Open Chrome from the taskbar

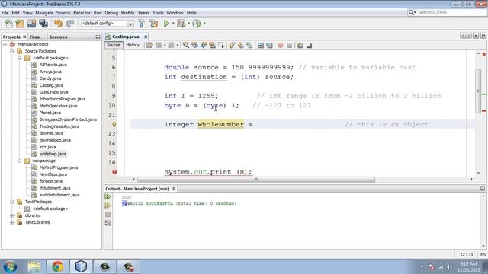click(58, 266)
